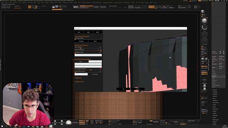Click SAVE in the BevelPro dialog
Image resolution: width=228 pixels, height=128 pixels.
tap(79, 32)
